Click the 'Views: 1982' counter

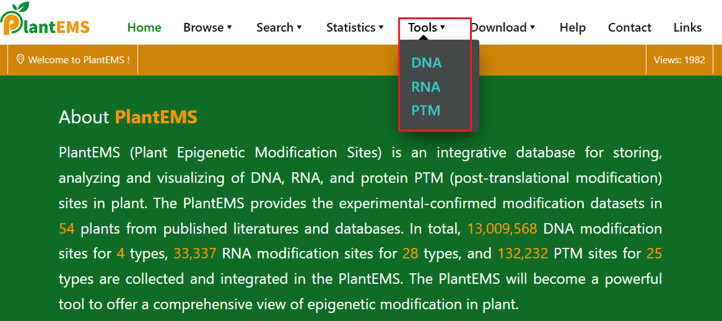click(679, 60)
